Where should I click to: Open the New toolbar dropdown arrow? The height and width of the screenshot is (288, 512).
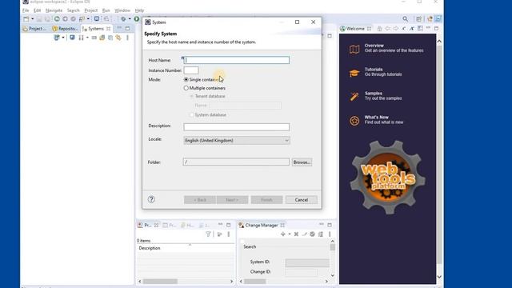[x=32, y=19]
